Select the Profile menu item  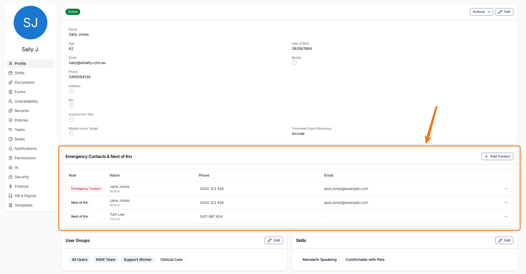coord(31,64)
